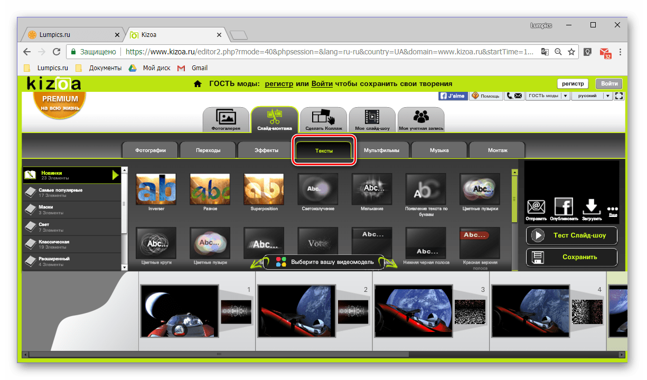Viewport: 647px width, 380px height.
Task: Toggle fullscreen mode icon near language selector
Action: tap(620, 96)
